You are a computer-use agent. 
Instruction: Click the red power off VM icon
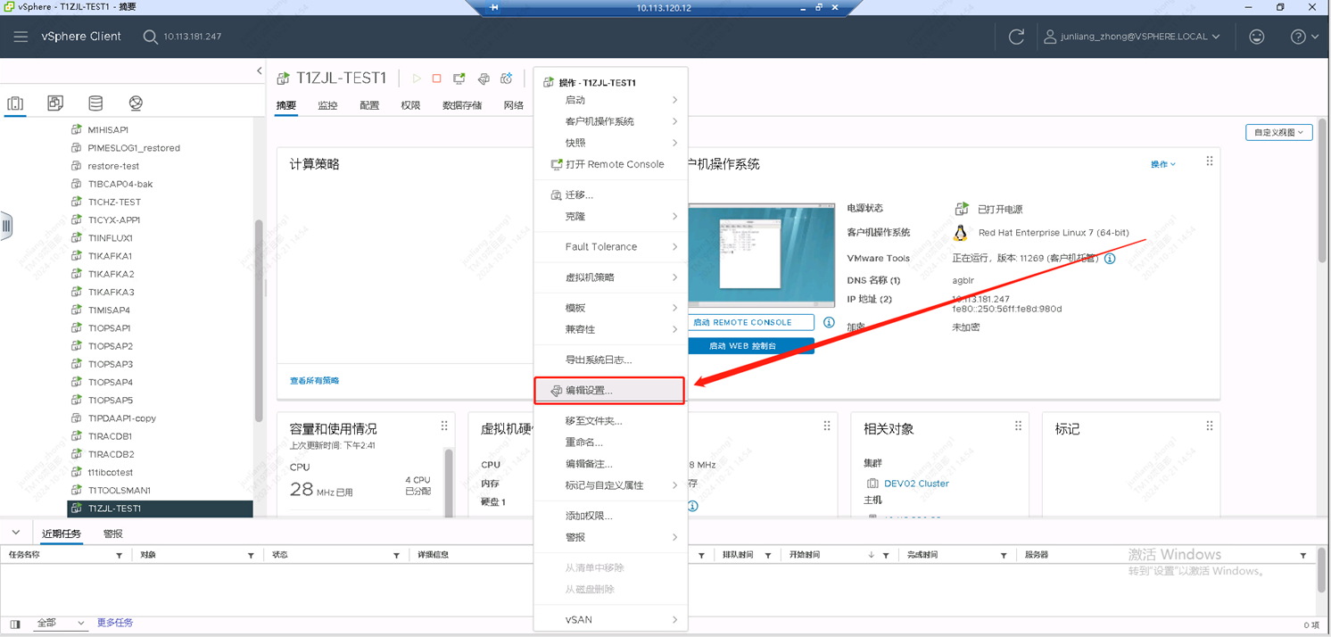point(437,79)
